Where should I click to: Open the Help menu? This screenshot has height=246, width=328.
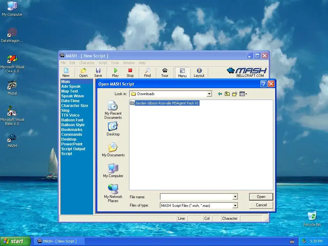tap(142, 63)
